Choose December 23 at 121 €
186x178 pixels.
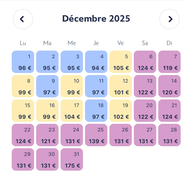click(x=47, y=135)
